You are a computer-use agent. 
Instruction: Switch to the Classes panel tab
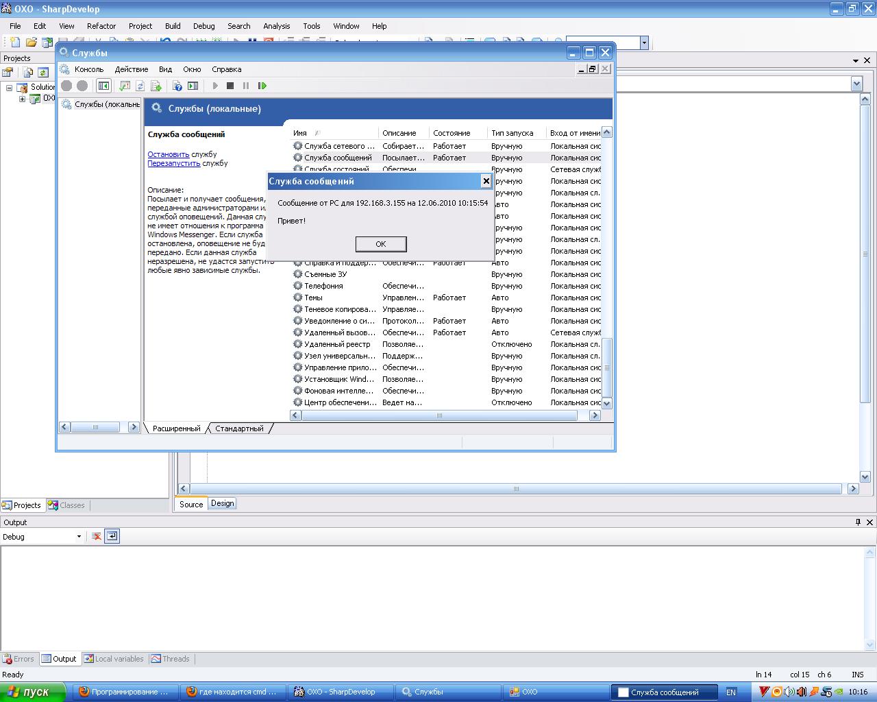66,505
